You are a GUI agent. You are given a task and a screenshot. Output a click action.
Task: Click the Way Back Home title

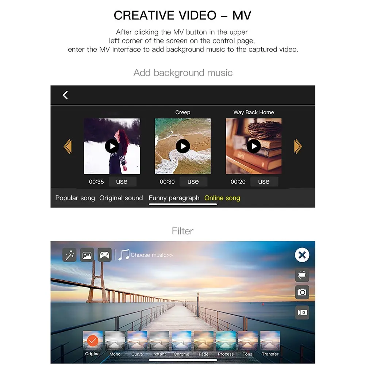[x=254, y=112]
